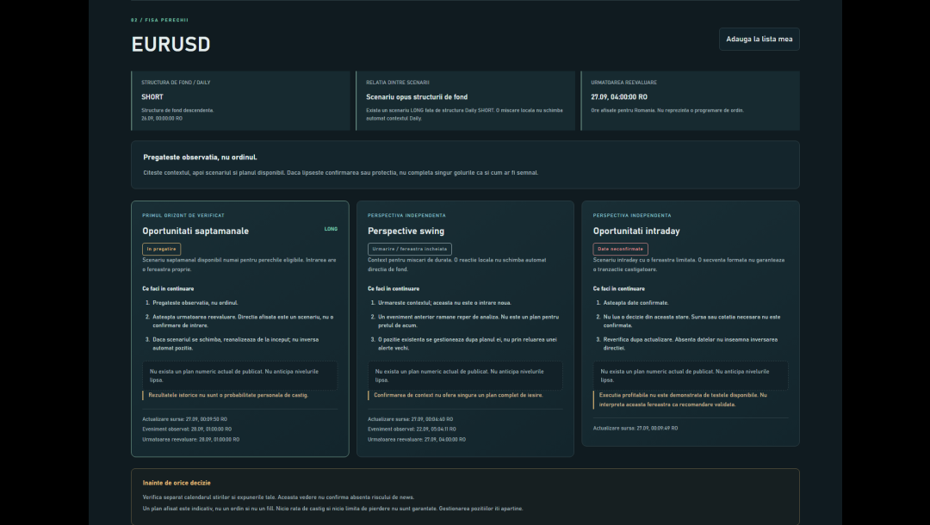Click the LONG label on weekly card
The height and width of the screenshot is (525, 930).
331,229
